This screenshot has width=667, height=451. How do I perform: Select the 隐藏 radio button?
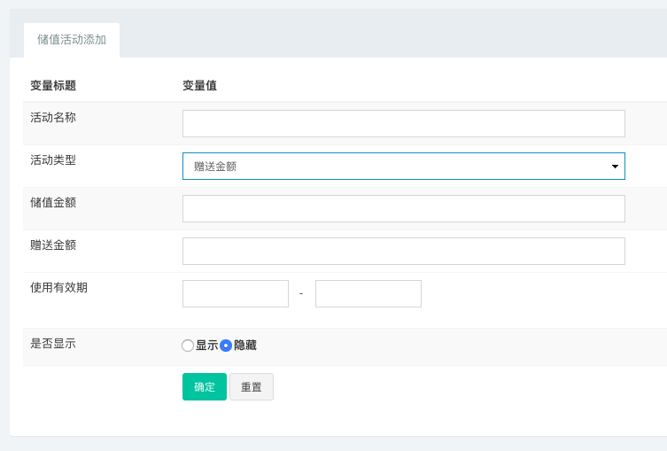(226, 346)
